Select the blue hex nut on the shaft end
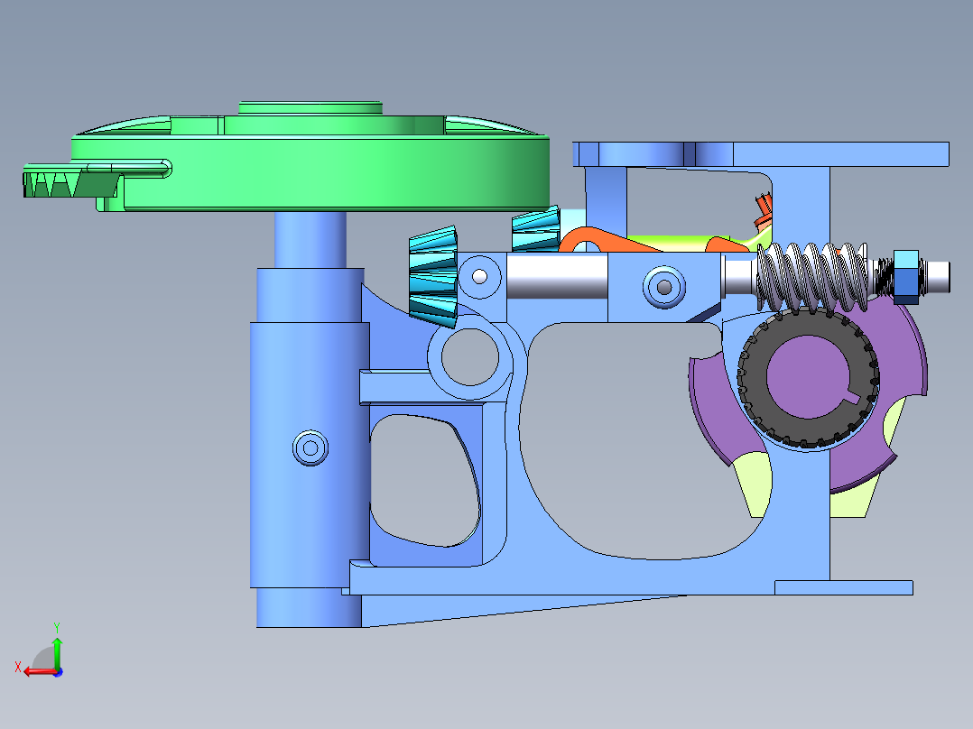This screenshot has height=729, width=973. (x=906, y=277)
